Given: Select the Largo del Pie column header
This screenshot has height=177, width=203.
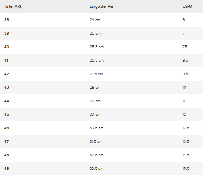Looking at the screenshot, I should tap(101, 6).
